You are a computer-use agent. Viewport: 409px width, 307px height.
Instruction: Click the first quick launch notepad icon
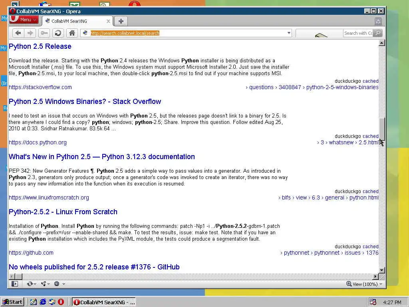34,302
